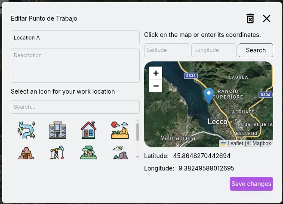Click the Lecco label on map
The width and height of the screenshot is (283, 204).
coord(217,122)
